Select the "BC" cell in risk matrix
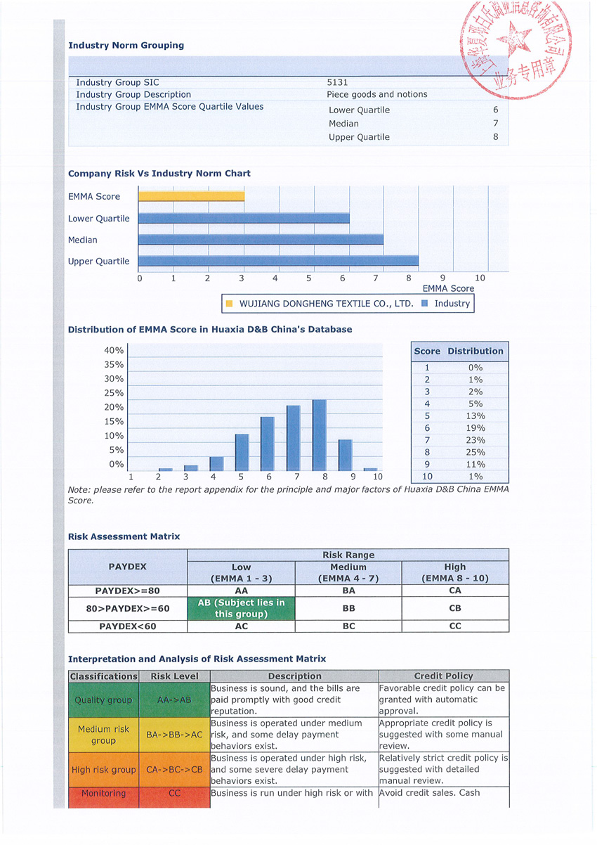This screenshot has width=597, height=845. coord(348,626)
